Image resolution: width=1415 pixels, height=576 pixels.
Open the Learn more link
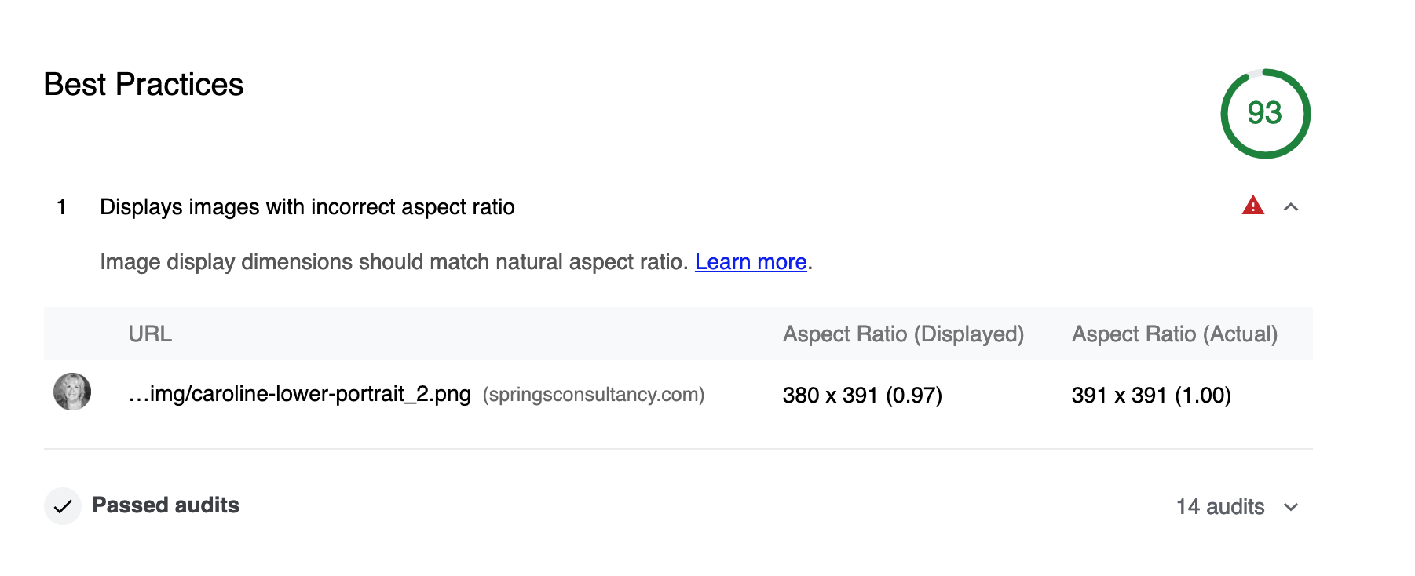pos(751,261)
